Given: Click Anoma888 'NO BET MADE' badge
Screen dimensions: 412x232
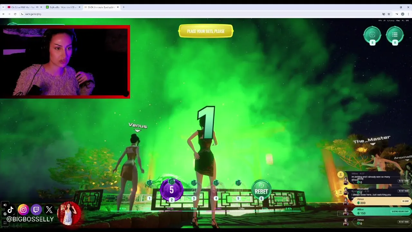Looking at the screenshot, I should coord(403,191).
